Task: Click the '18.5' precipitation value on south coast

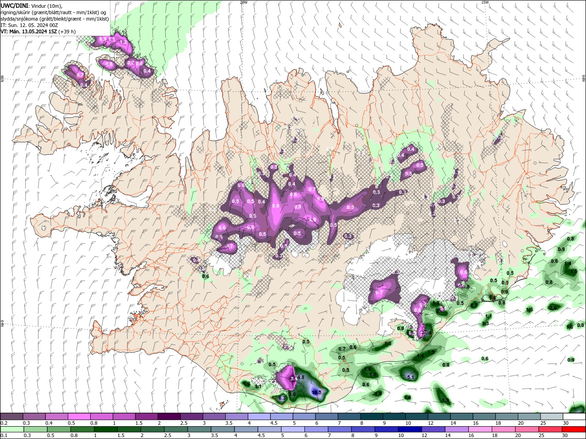Action: [316, 392]
